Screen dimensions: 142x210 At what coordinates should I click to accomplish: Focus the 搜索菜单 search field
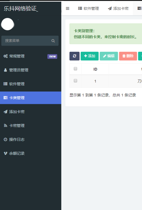30,41
